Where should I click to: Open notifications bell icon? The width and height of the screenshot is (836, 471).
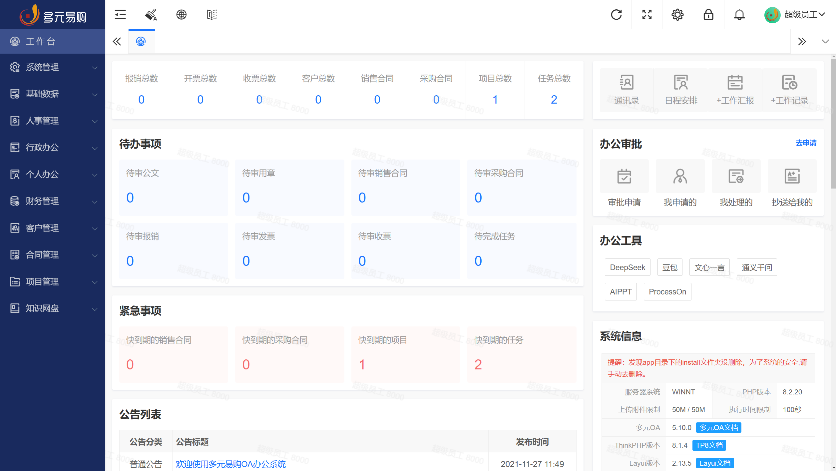click(739, 15)
